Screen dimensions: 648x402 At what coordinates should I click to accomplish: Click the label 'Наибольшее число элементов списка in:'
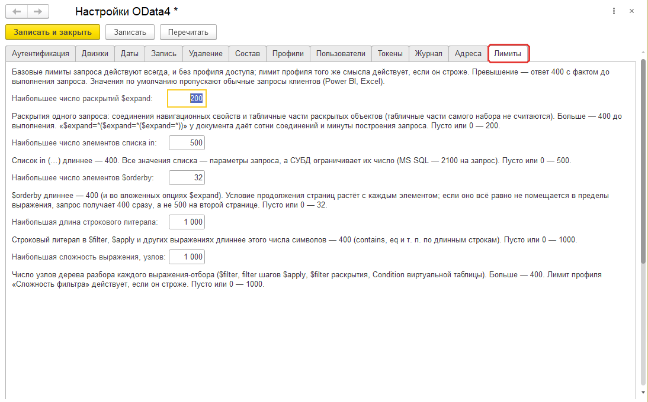pyautogui.click(x=84, y=142)
